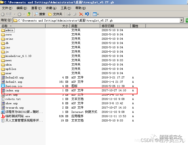Click the blue Undo arrow icon
188x145 pixels.
(x=87, y=14)
